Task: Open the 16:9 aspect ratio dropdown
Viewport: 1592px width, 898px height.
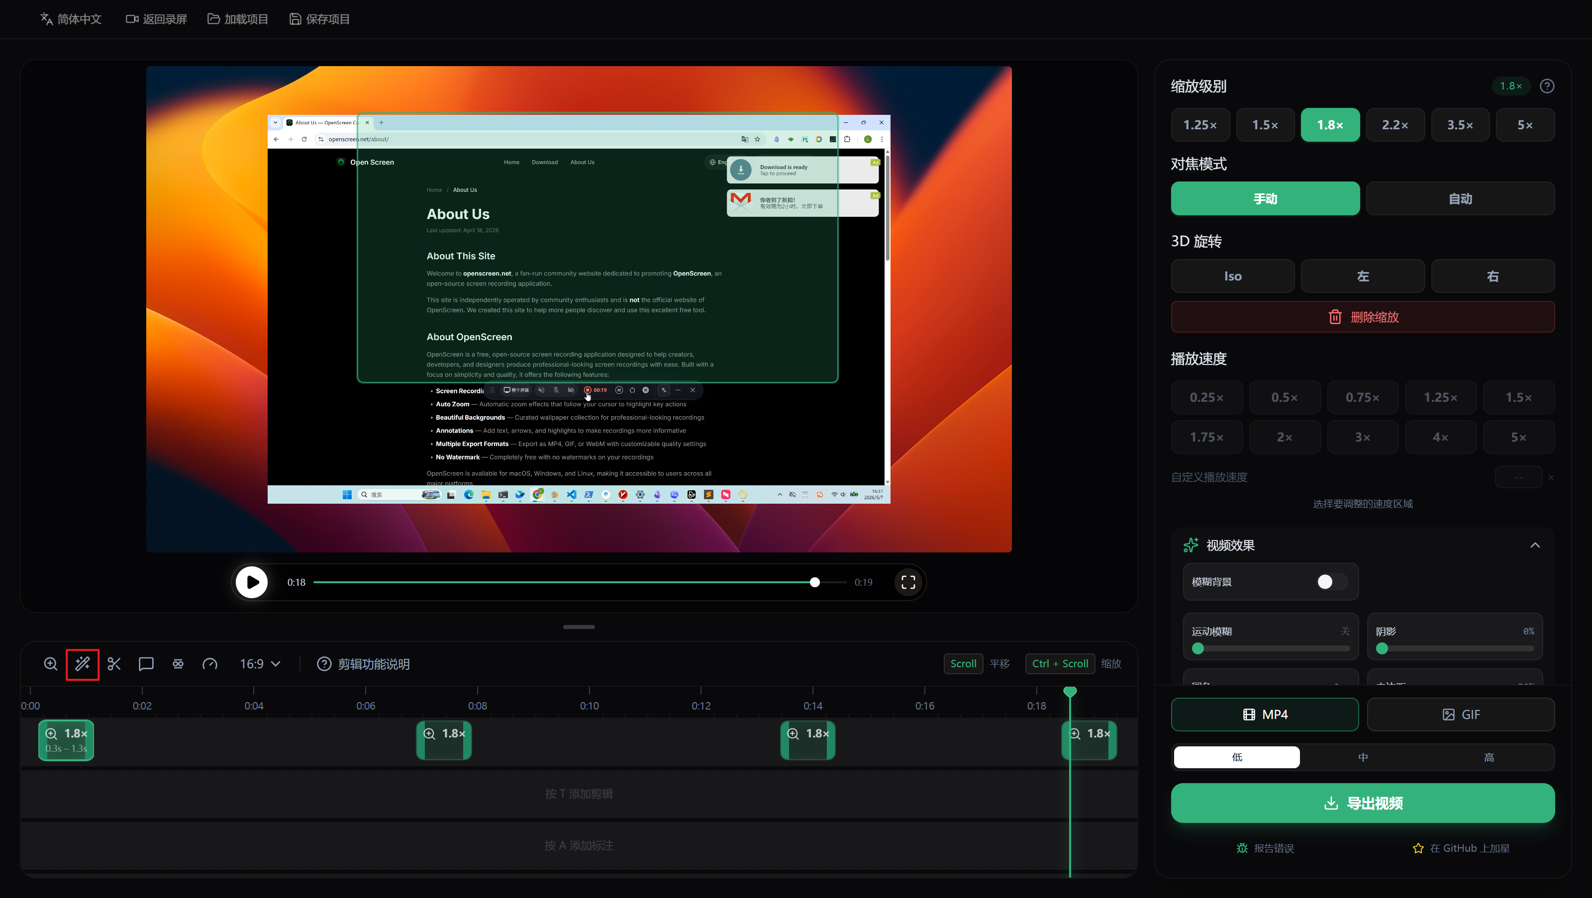Action: tap(260, 664)
